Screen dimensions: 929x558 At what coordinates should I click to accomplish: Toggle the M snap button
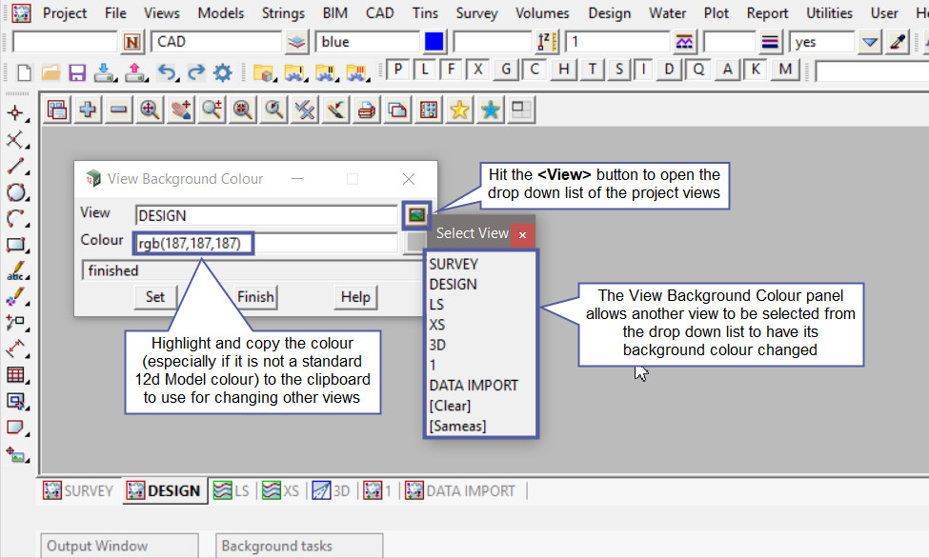click(x=785, y=70)
